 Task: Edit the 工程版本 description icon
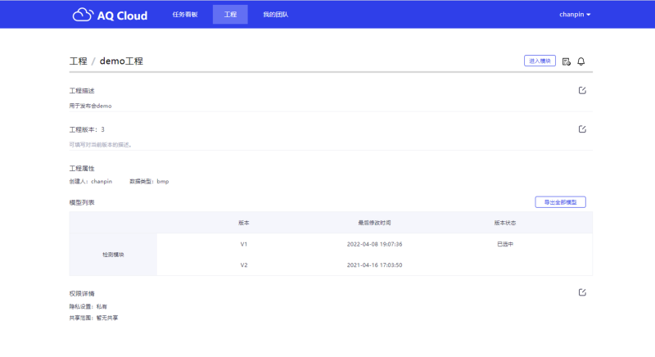(x=582, y=129)
